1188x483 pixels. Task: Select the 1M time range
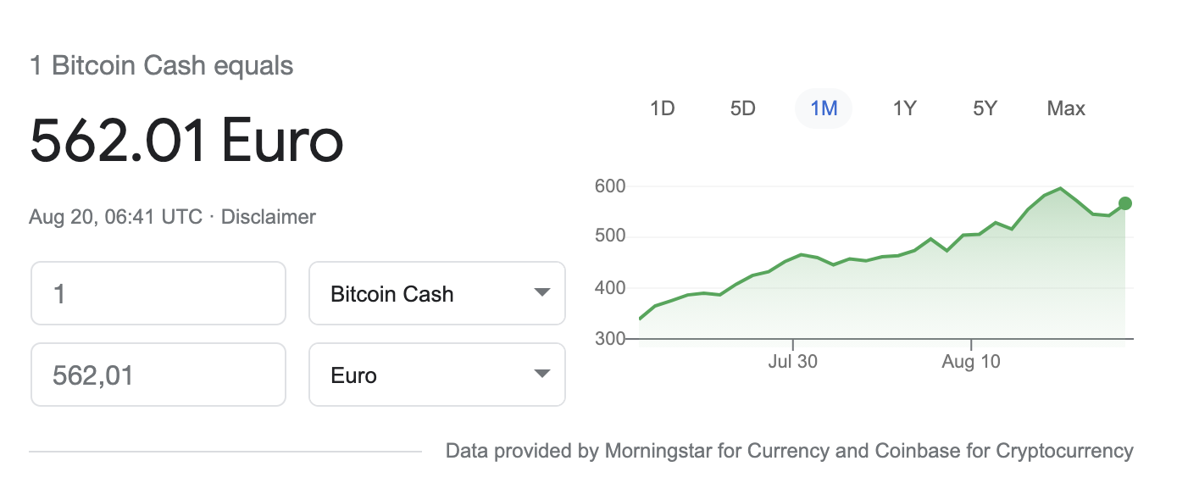point(824,108)
